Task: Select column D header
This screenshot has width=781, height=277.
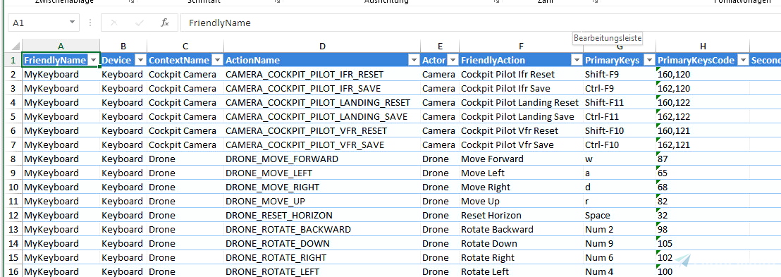Action: [x=322, y=47]
